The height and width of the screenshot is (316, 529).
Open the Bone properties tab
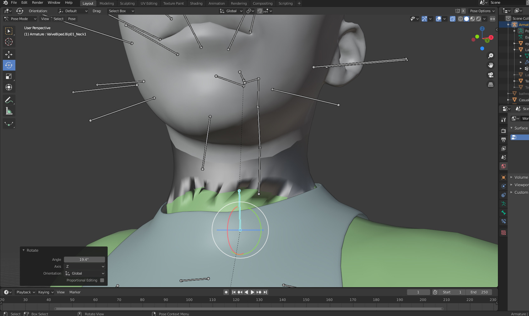point(504,213)
